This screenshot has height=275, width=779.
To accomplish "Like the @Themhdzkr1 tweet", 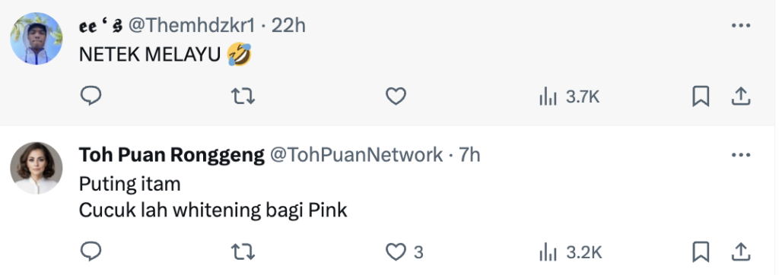I will click(x=396, y=96).
